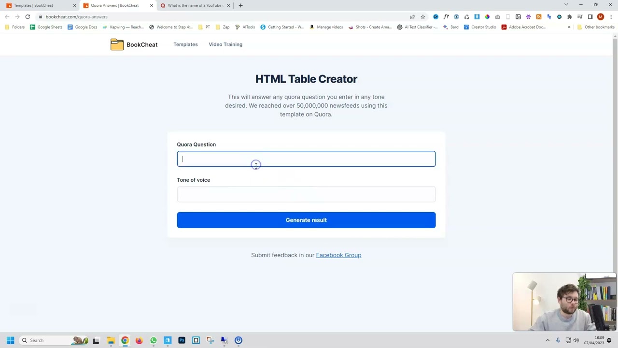Bookmark this page with the star icon

(423, 17)
